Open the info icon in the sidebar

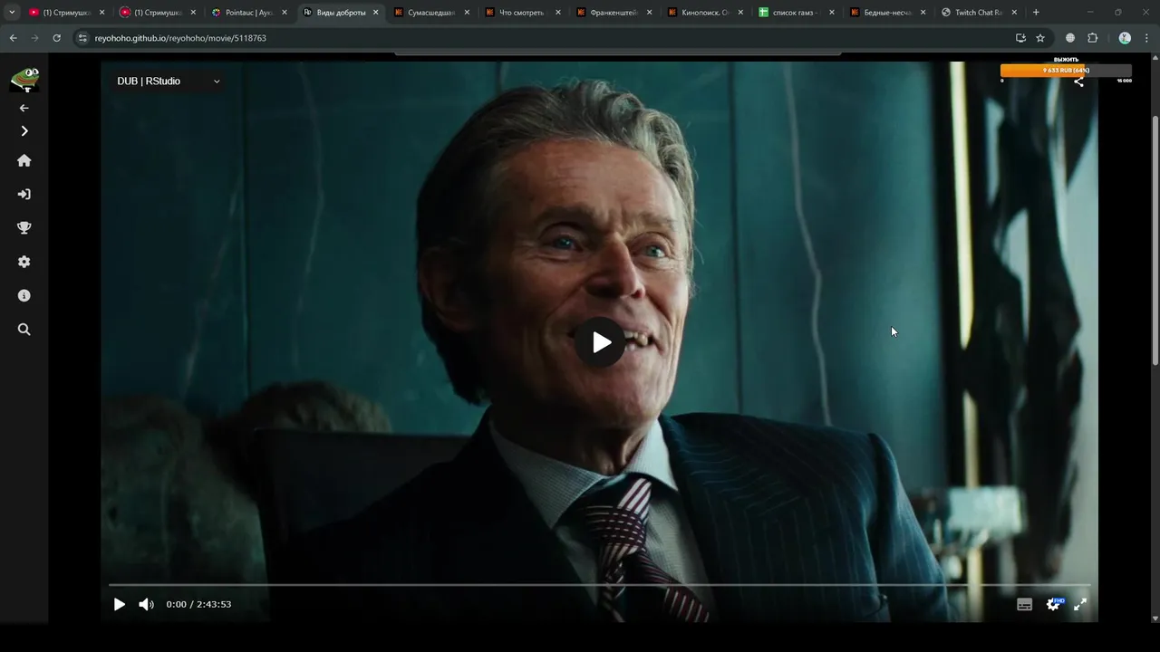[24, 295]
